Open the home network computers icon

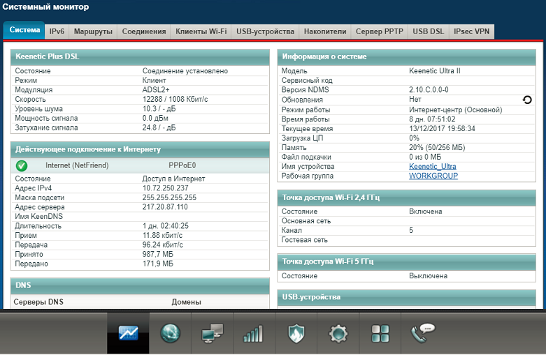pyautogui.click(x=212, y=333)
